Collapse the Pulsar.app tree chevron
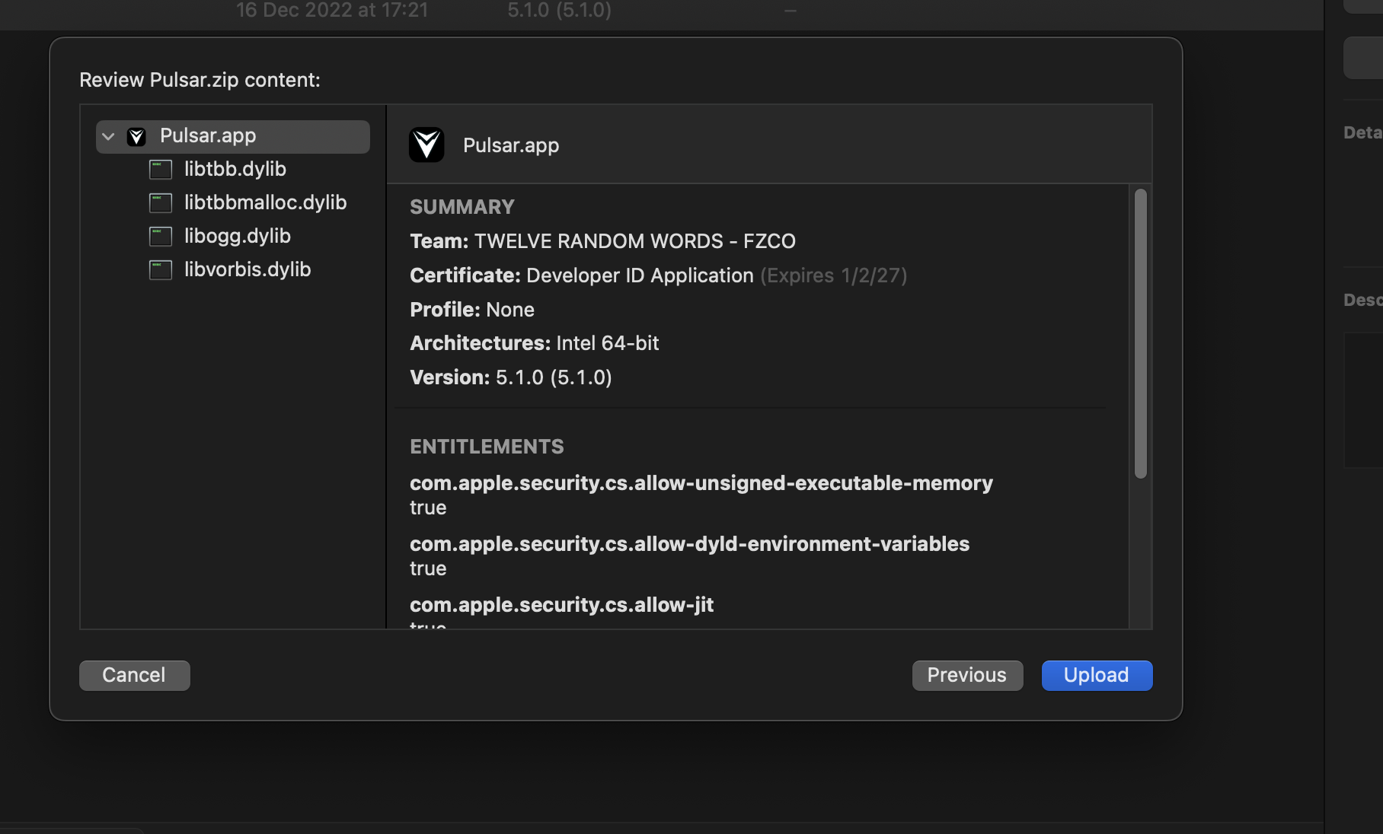This screenshot has width=1383, height=834. click(108, 137)
